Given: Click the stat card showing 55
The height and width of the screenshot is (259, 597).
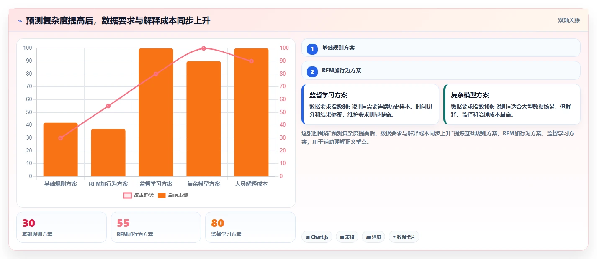Looking at the screenshot, I should pyautogui.click(x=156, y=227).
